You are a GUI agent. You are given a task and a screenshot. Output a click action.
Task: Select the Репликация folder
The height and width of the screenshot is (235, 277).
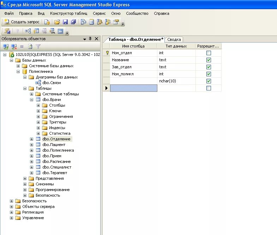pos(33,212)
